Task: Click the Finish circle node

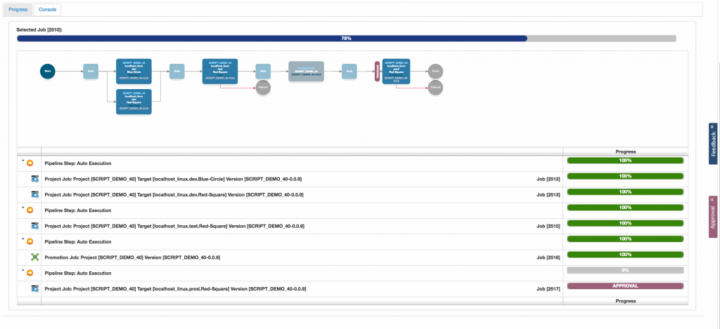Action: pos(435,71)
